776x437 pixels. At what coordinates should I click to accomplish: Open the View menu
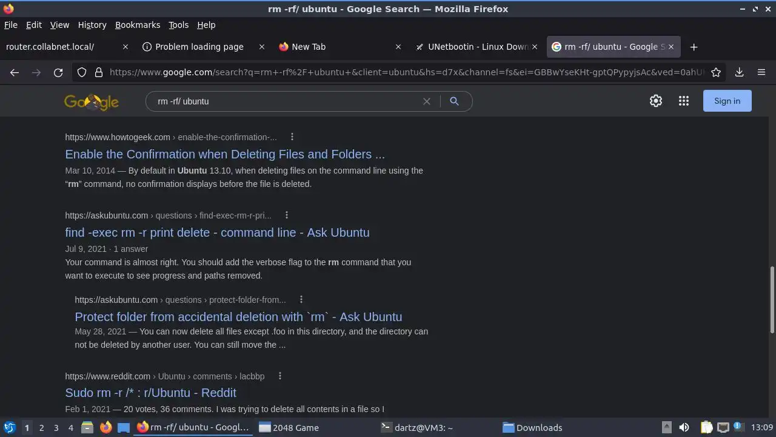pos(59,25)
